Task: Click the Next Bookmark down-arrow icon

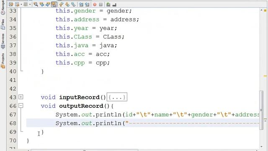Action: tap(67, 4)
